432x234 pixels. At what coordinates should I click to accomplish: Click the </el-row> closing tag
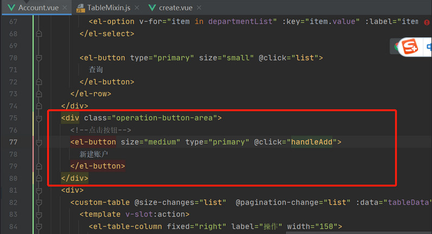90,94
